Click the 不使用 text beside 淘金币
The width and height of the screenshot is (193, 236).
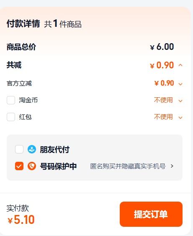163,100
